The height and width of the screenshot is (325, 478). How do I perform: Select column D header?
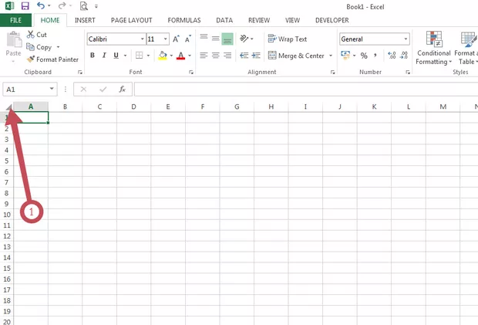coord(133,107)
